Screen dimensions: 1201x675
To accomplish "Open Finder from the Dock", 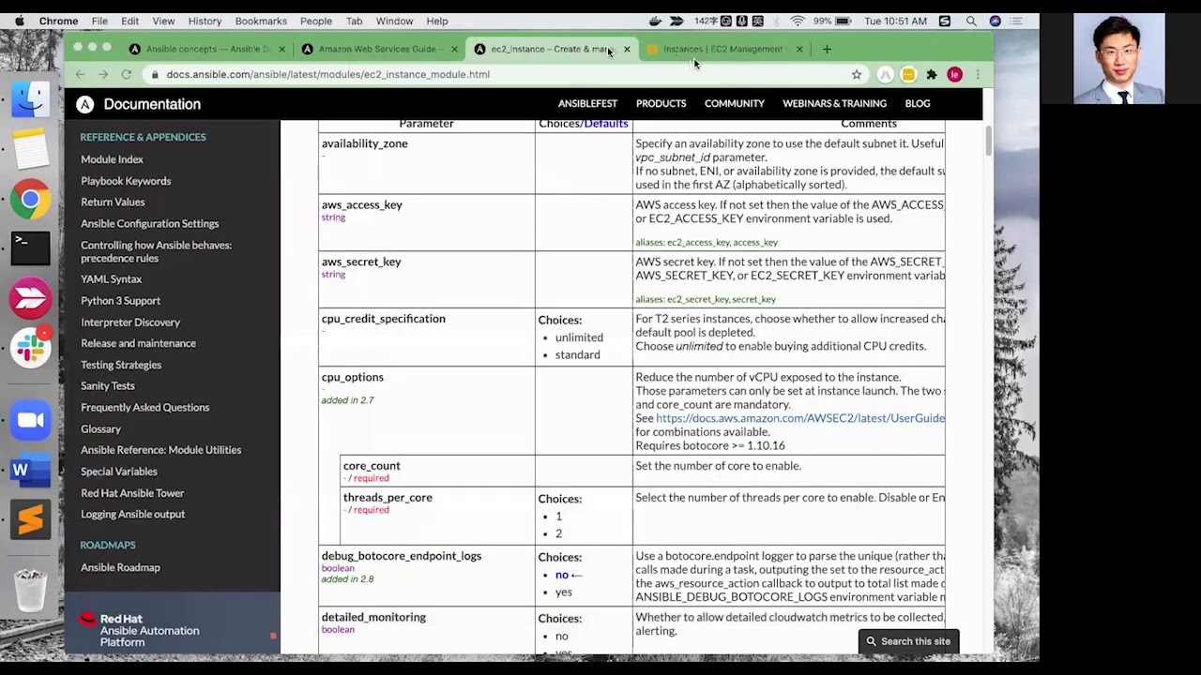I will 30,98.
